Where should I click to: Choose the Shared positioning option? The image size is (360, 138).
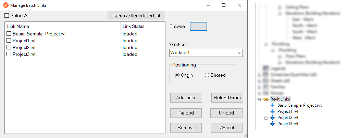tap(207, 75)
